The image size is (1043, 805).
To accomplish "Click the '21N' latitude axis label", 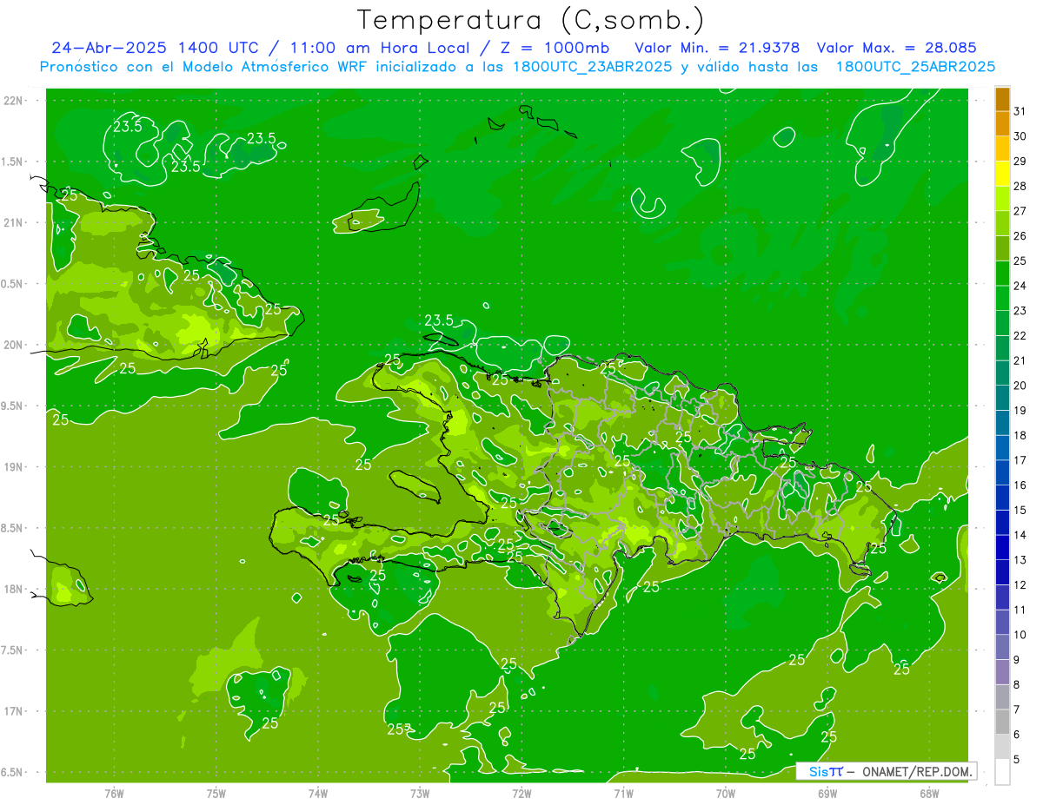I will 15,222.
